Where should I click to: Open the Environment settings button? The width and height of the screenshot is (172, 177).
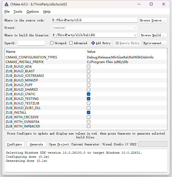[x=155, y=43]
